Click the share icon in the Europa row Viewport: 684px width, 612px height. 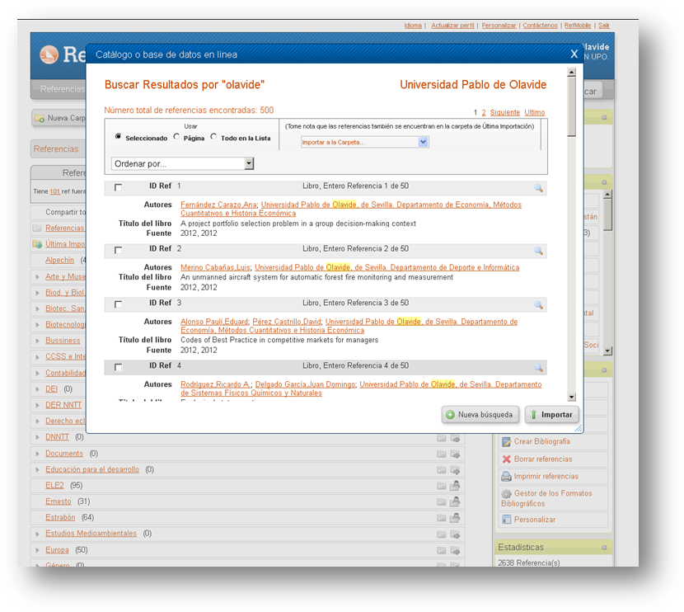pos(455,550)
